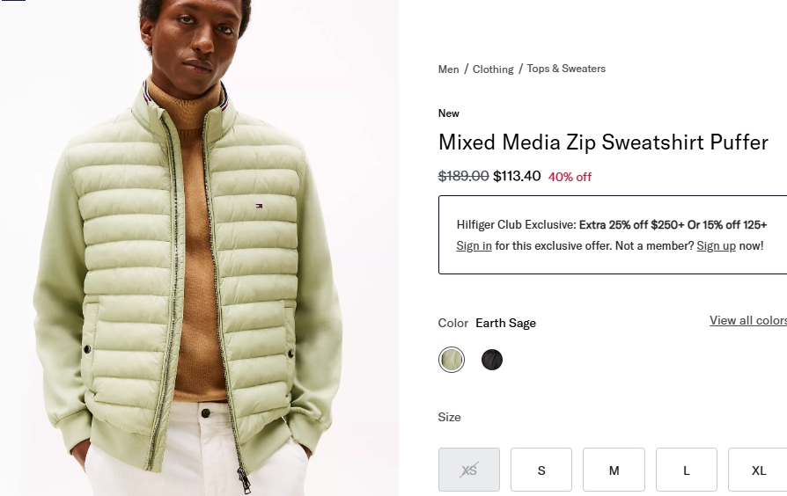Click the red 40% off label
Viewport: 787px width, 496px height.
point(570,177)
